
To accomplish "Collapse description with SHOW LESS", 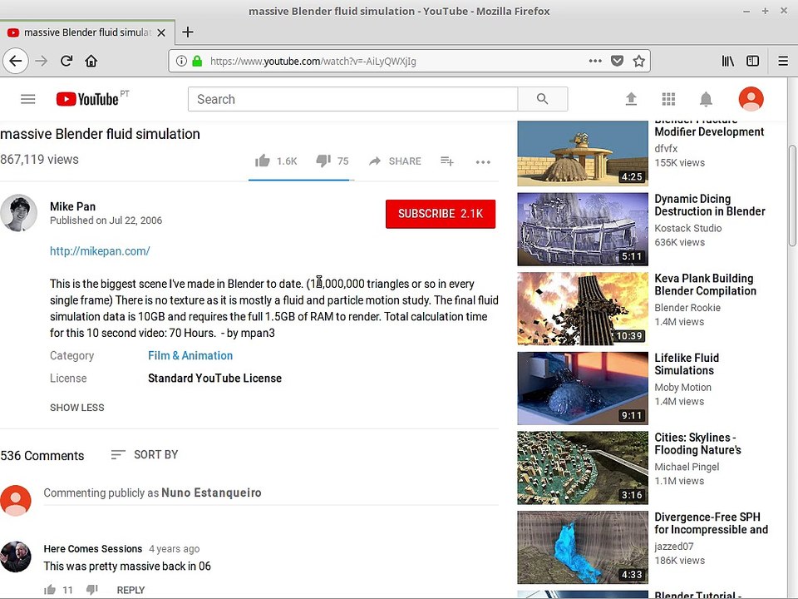I will (76, 408).
